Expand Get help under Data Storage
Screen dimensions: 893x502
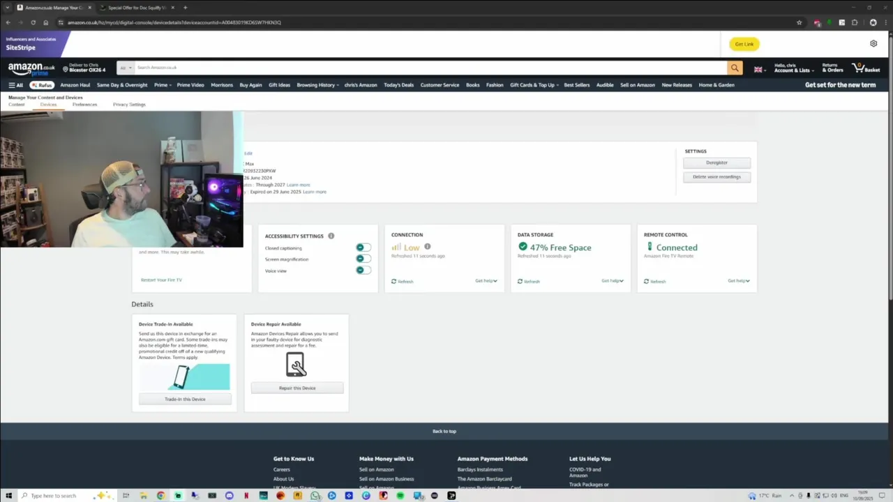point(613,281)
